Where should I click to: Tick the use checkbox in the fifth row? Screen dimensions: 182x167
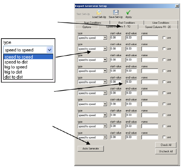(164, 82)
